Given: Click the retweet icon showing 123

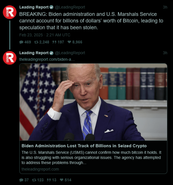Looking at the screenshot, I should (x=34, y=180).
